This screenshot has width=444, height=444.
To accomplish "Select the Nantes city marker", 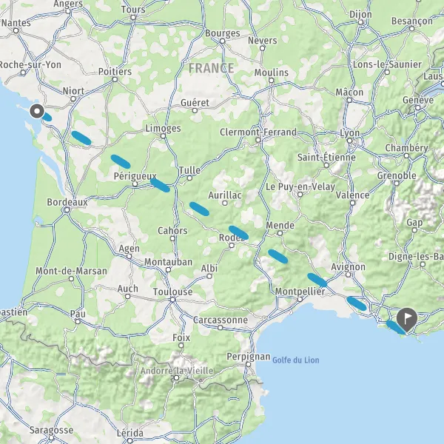I will (16, 30).
